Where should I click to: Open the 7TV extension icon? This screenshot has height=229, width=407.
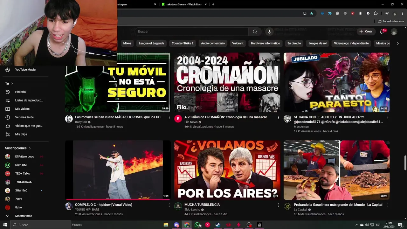(x=330, y=13)
